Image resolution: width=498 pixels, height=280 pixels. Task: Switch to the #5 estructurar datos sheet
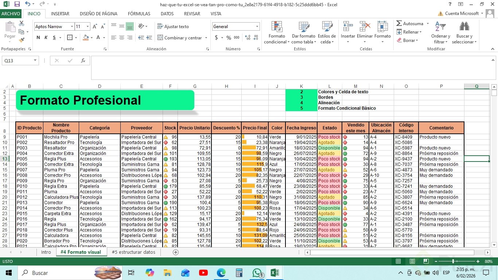point(133,252)
